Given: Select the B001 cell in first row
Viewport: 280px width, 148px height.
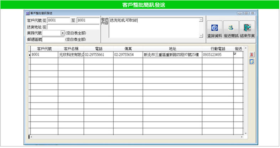Looking at the screenshot, I should click(44, 55).
